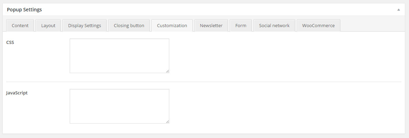Click inside the JavaScript text area
Image resolution: width=409 pixels, height=138 pixels.
[x=119, y=106]
